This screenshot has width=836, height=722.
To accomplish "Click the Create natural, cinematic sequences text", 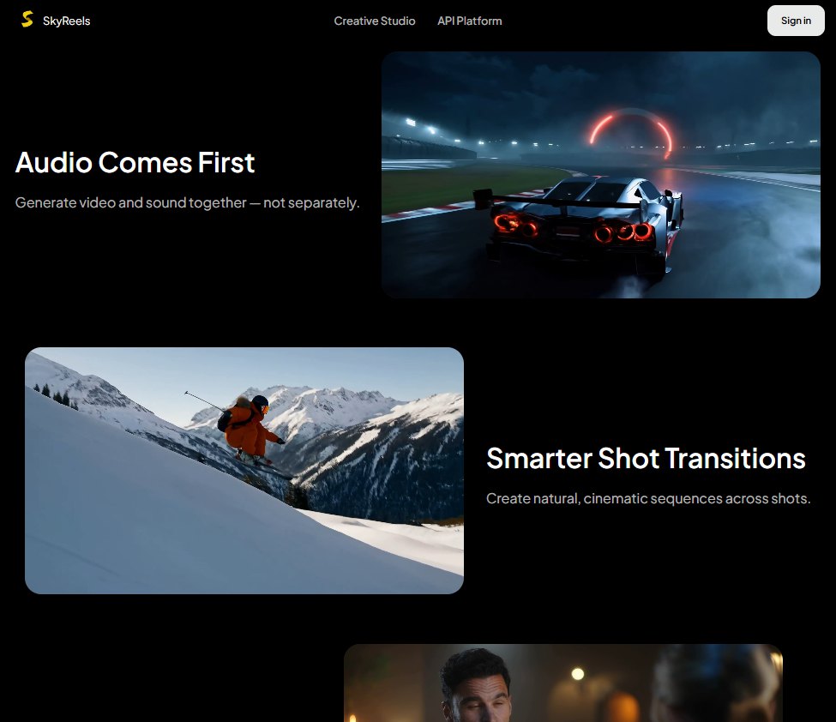I will click(648, 498).
